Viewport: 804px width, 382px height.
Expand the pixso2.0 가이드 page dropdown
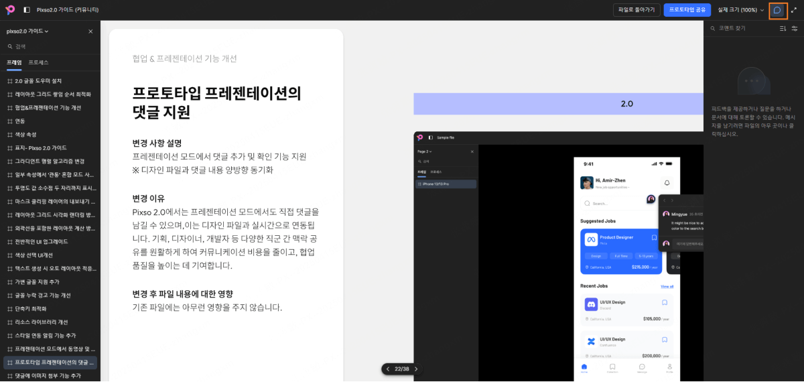(x=27, y=31)
